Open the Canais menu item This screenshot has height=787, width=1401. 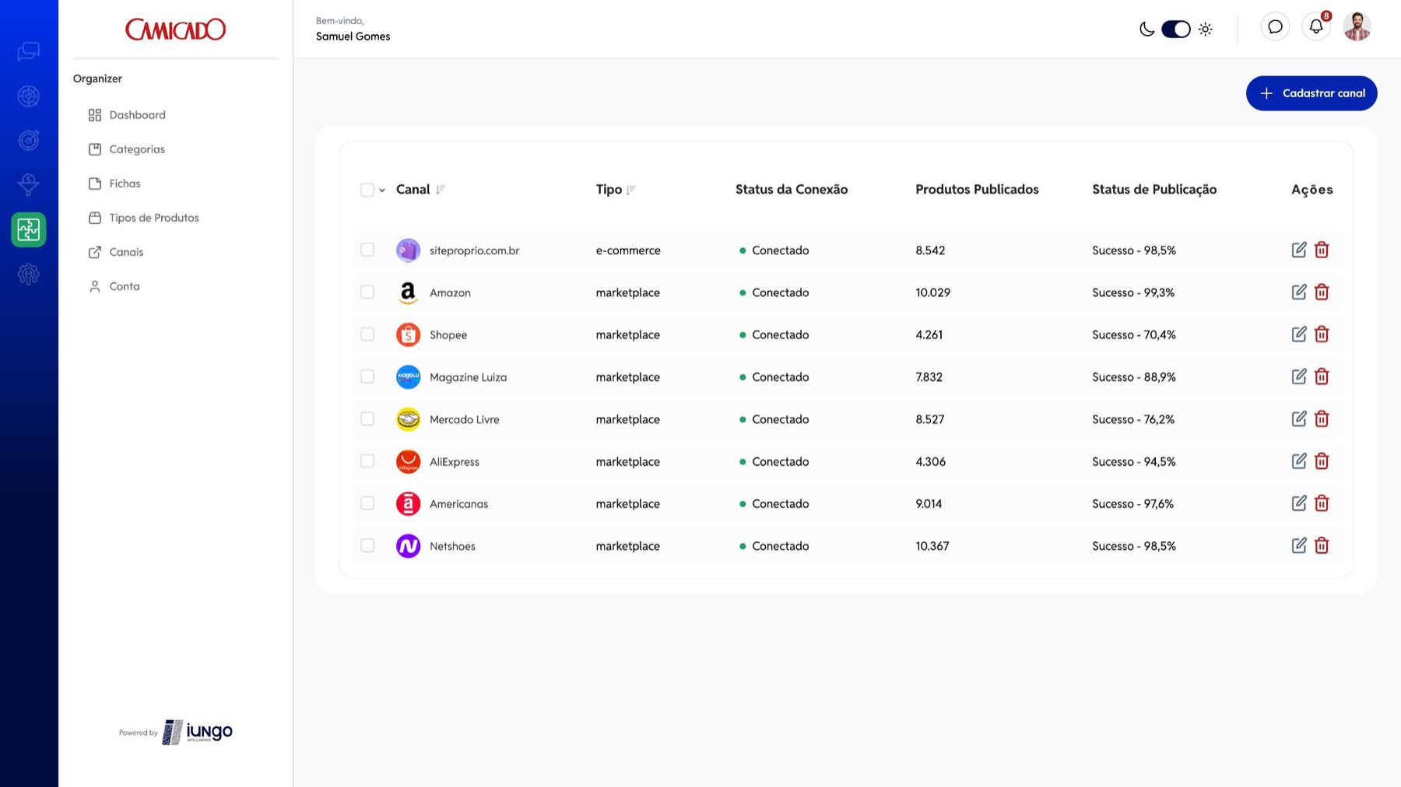click(116, 252)
